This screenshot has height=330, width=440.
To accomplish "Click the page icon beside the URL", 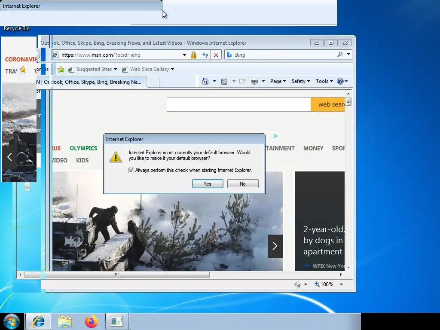I will [x=55, y=55].
